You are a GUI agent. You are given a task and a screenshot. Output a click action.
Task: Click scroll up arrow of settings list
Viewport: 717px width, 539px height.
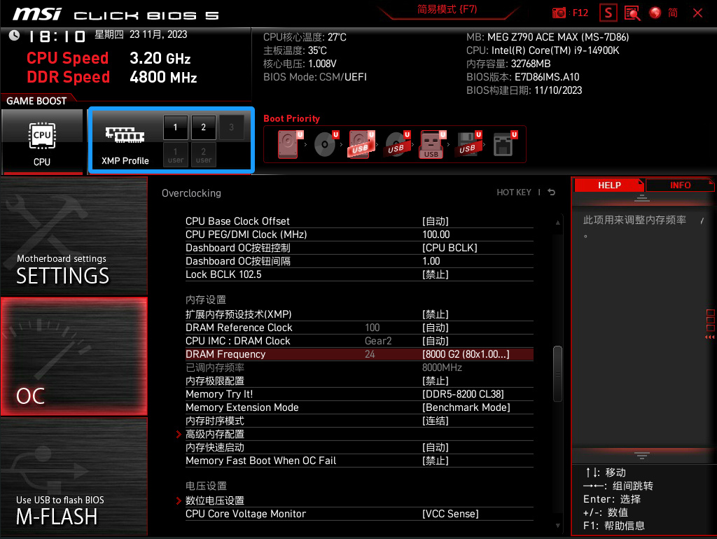point(558,223)
